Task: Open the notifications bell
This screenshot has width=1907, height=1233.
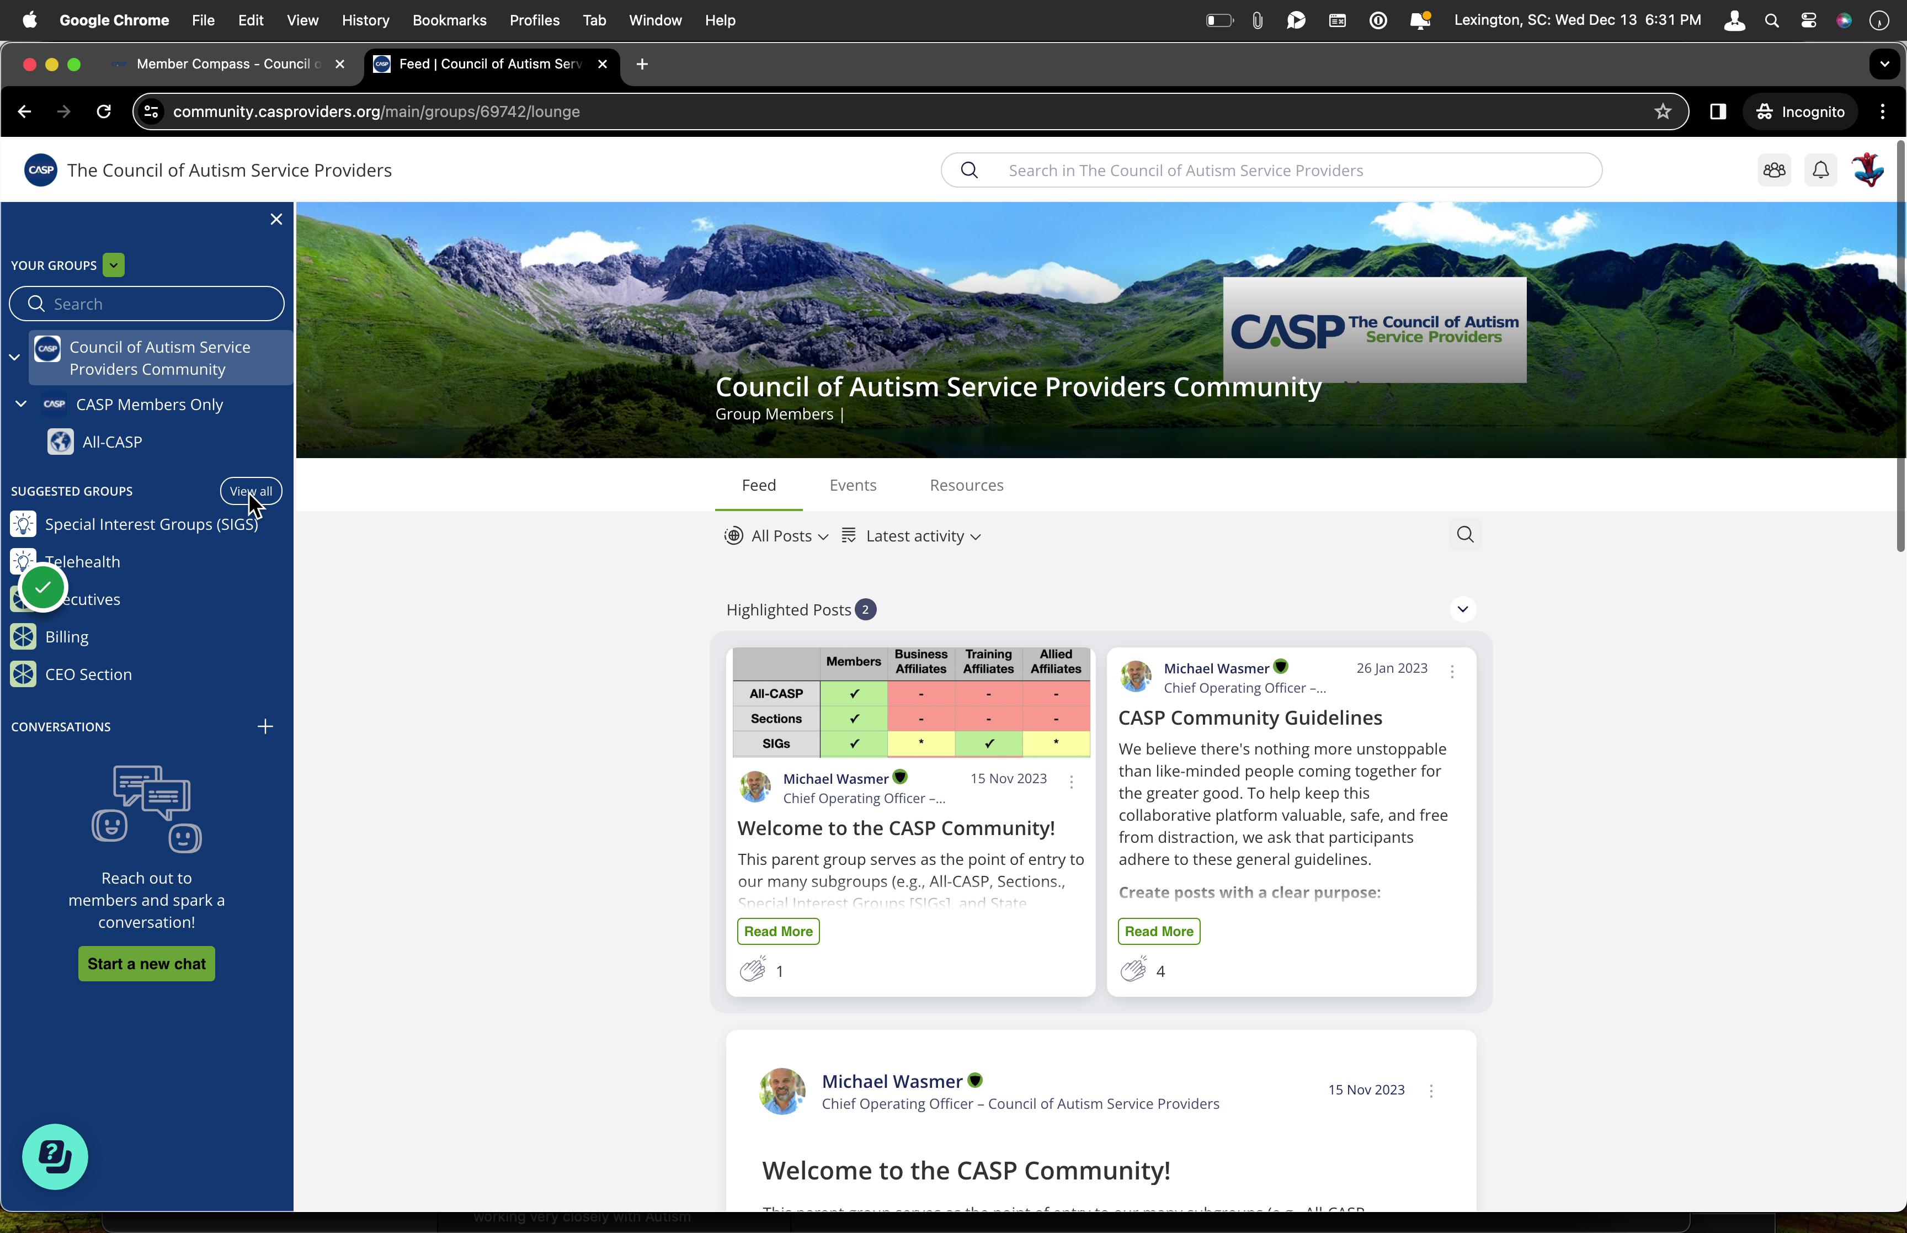Action: (x=1820, y=170)
